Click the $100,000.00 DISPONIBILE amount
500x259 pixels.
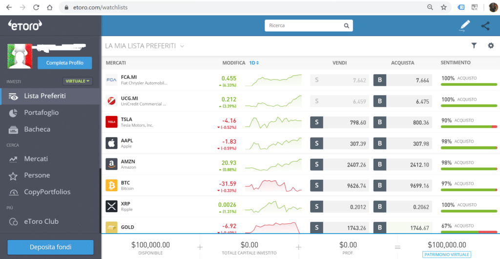click(x=150, y=245)
